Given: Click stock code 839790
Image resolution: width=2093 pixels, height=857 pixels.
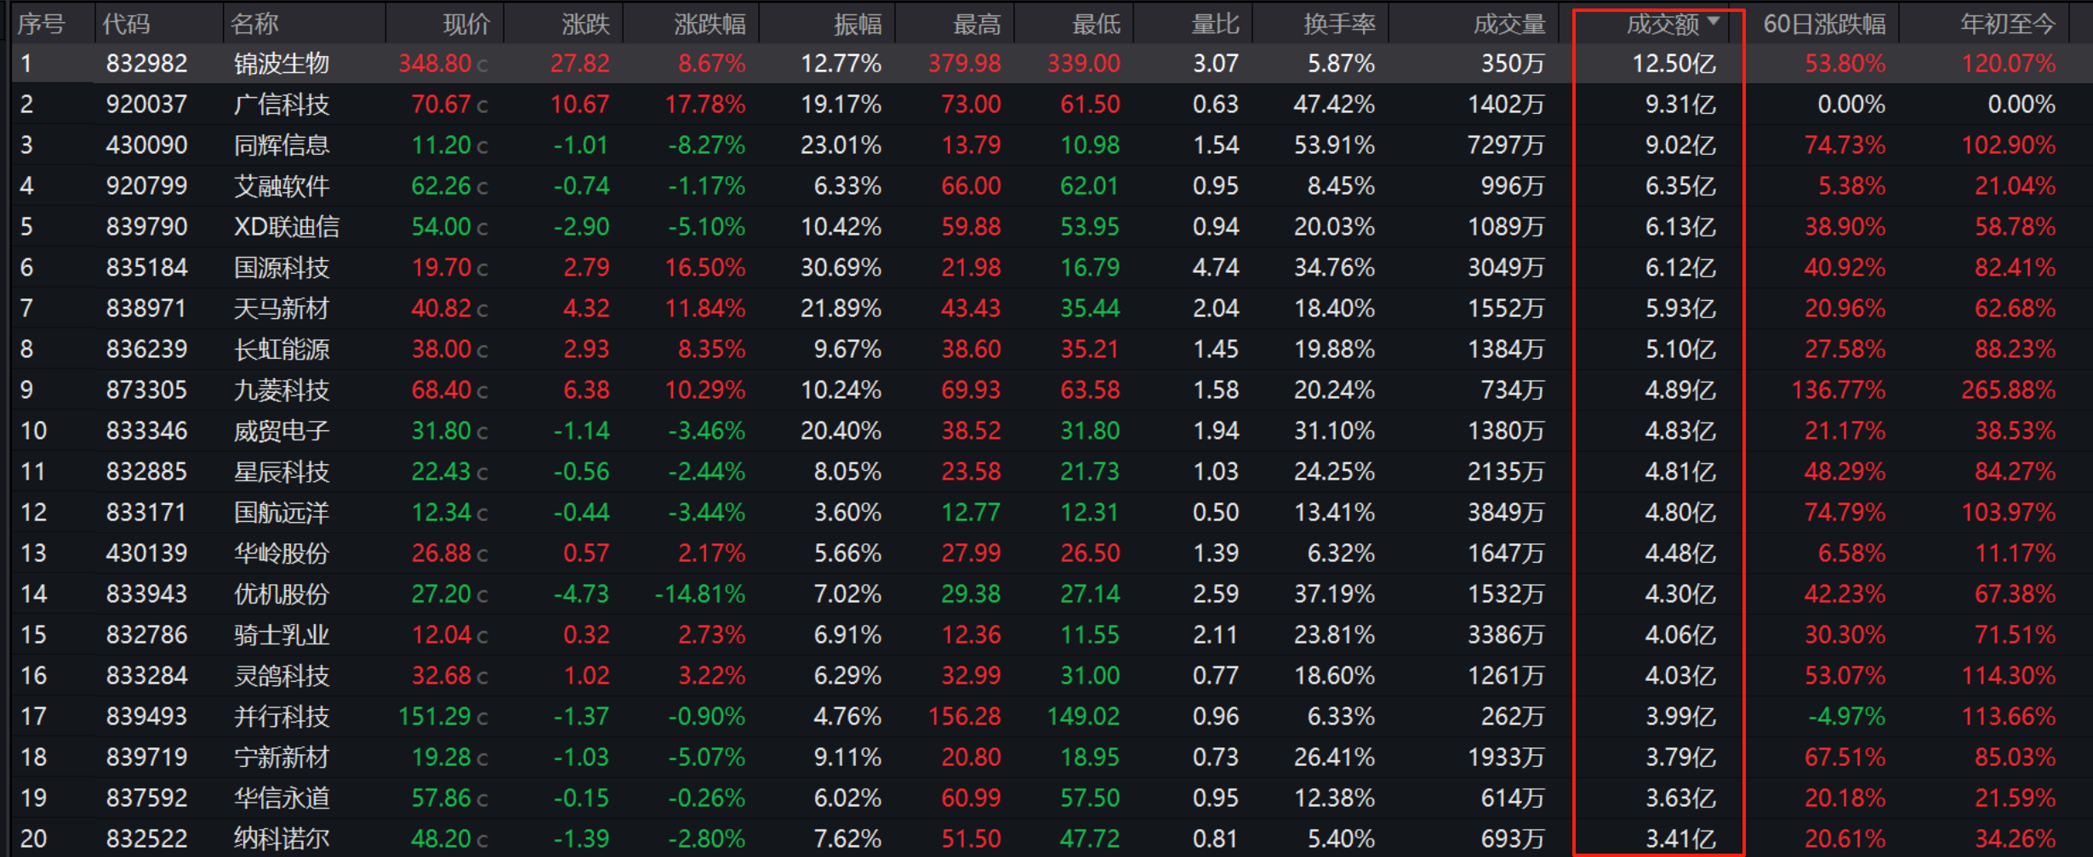Looking at the screenshot, I should pyautogui.click(x=146, y=227).
